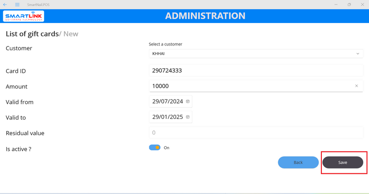The width and height of the screenshot is (369, 194).
Task: Click the chevron arrow of the customer selector
Action: click(x=358, y=54)
